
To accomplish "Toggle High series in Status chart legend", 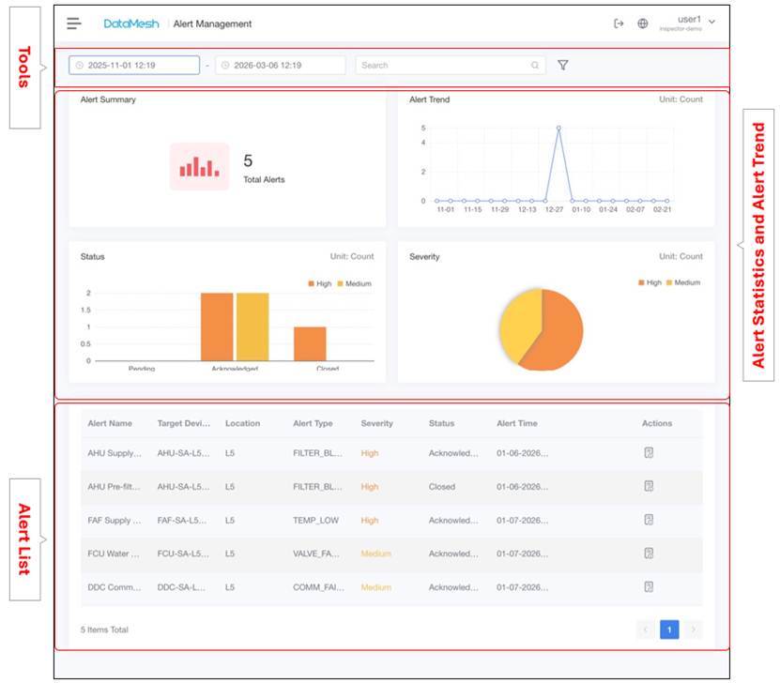I will pyautogui.click(x=319, y=283).
